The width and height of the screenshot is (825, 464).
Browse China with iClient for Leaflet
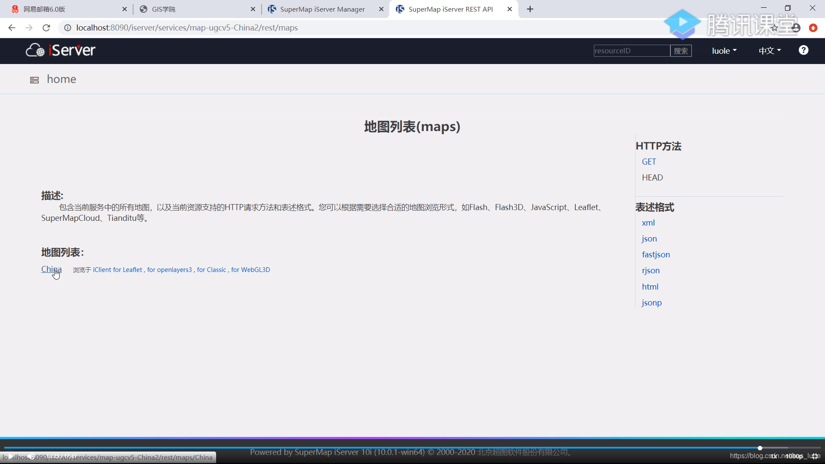[x=118, y=270]
